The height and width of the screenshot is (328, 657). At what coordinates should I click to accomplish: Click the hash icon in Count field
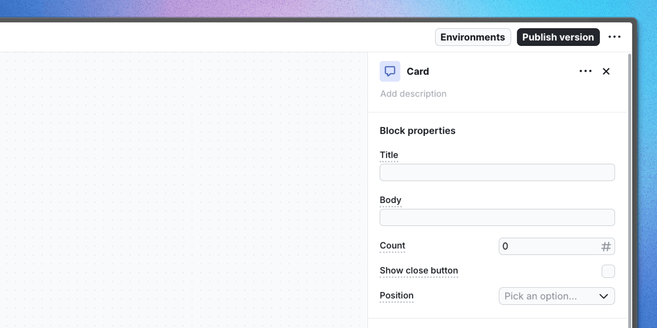click(x=606, y=247)
